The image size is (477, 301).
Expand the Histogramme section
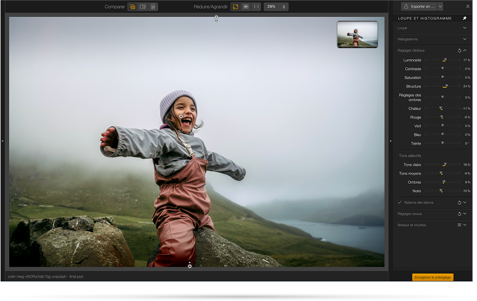pyautogui.click(x=465, y=39)
